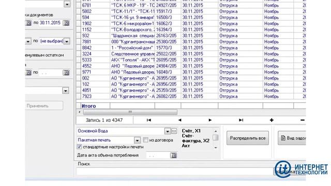Click 'Вид задол' button
The height and width of the screenshot is (186, 331).
click(x=292, y=138)
